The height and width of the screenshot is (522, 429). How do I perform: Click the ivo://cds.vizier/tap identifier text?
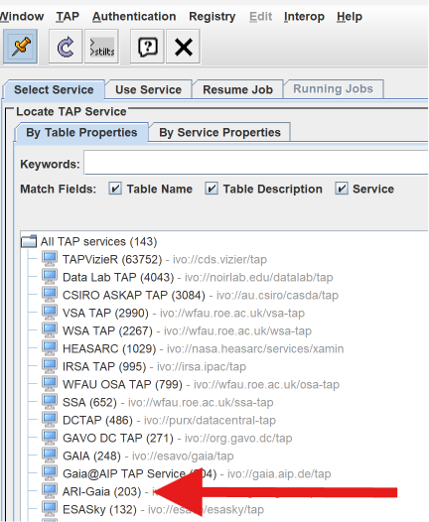pos(219,259)
